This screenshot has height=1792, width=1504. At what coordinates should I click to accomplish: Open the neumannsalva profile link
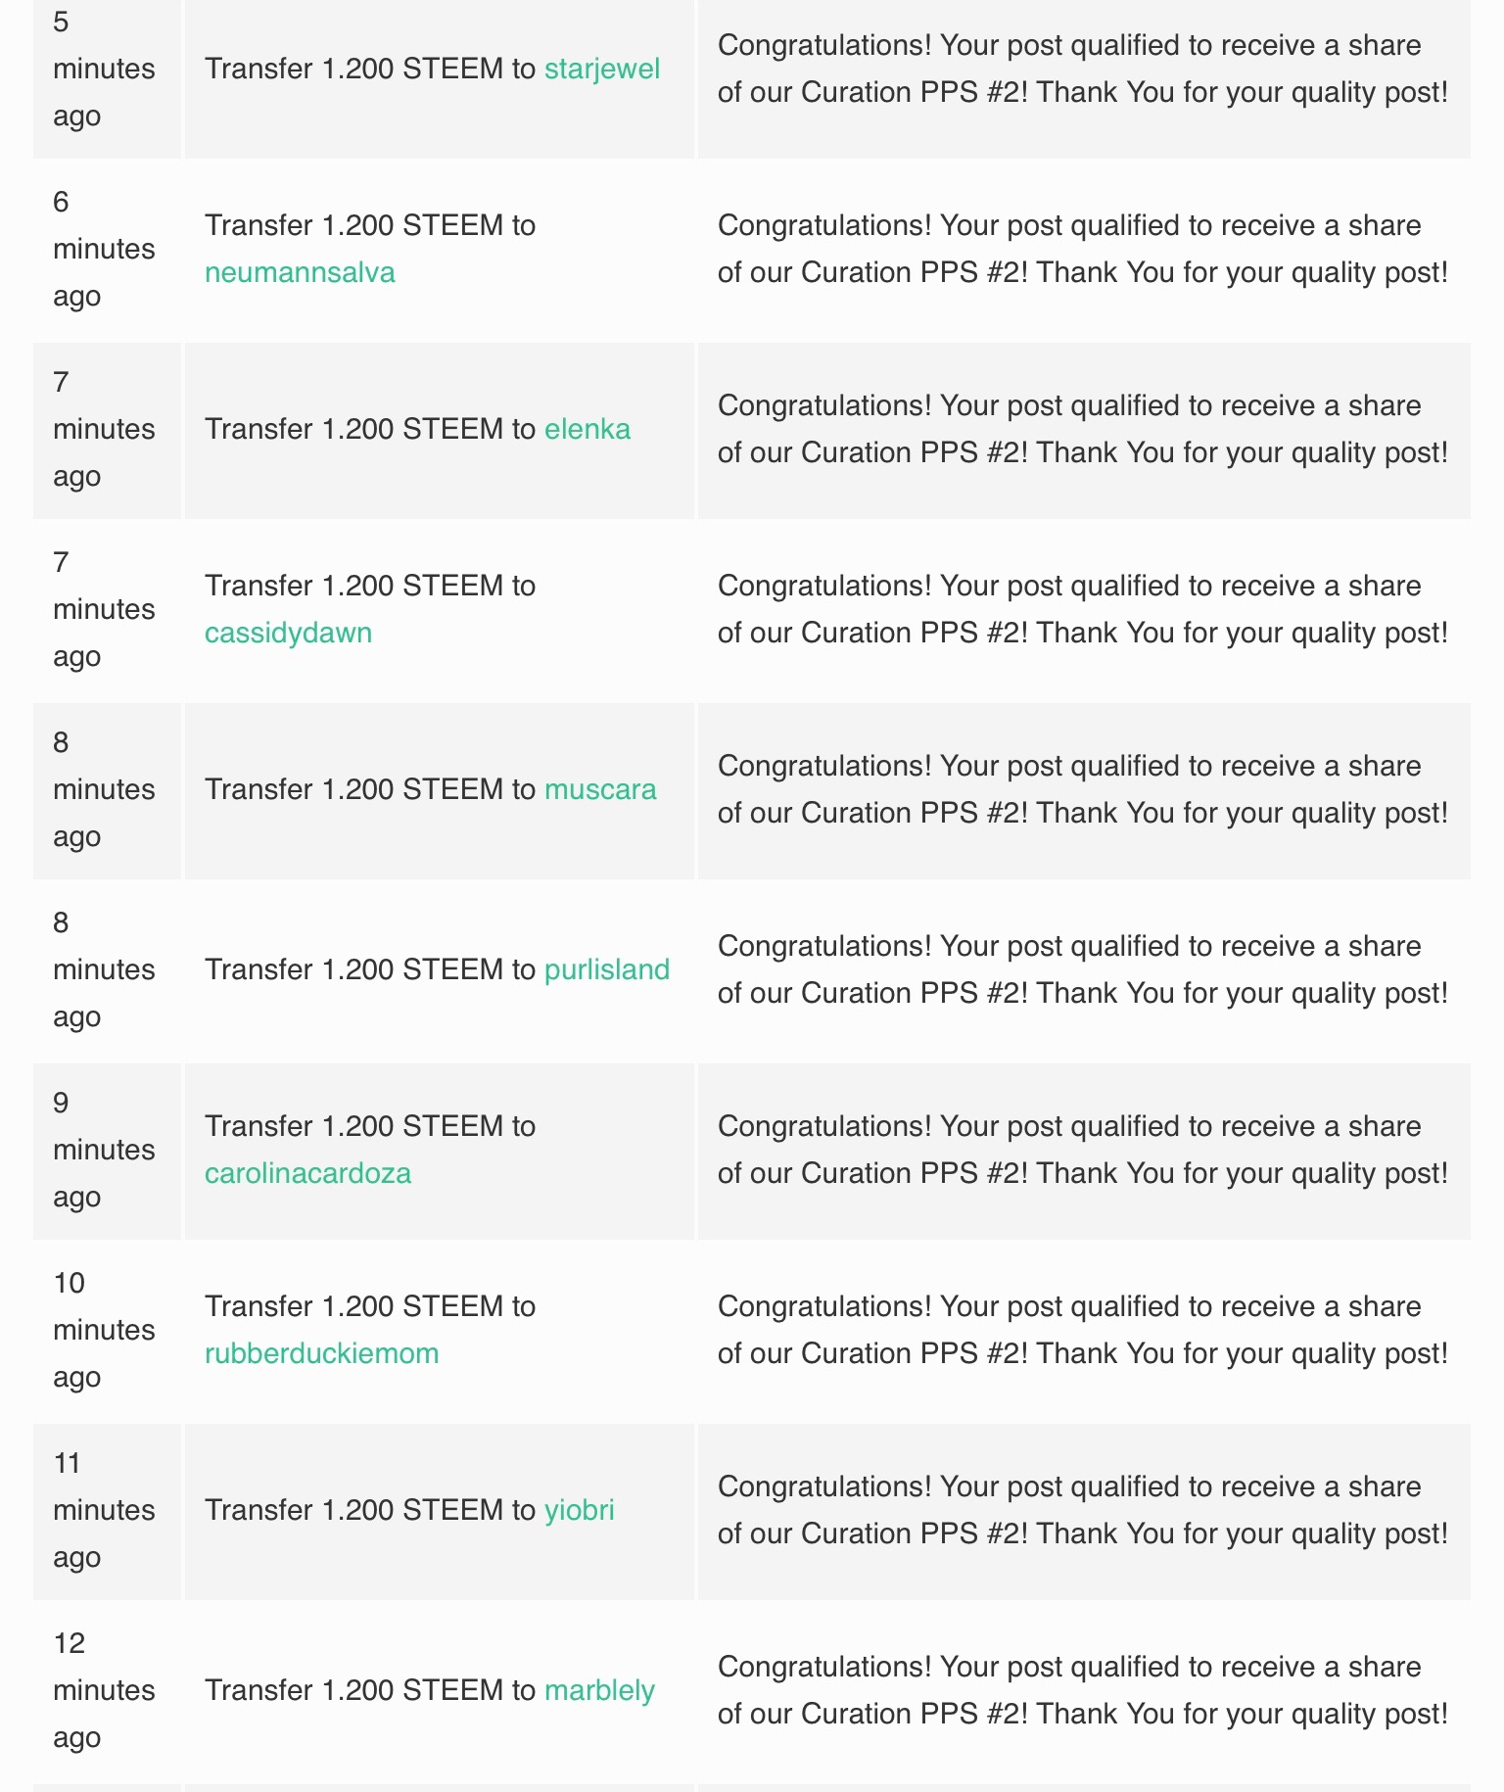[300, 272]
